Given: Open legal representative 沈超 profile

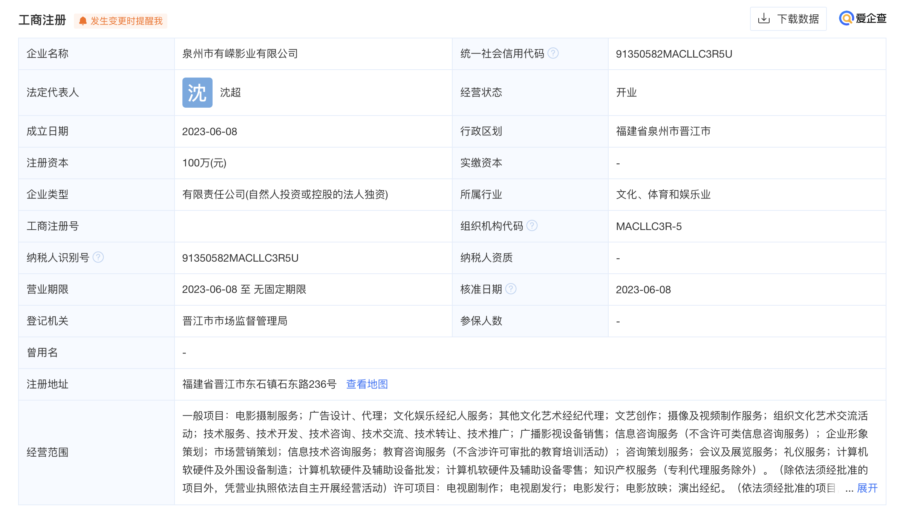Looking at the screenshot, I should [x=230, y=93].
